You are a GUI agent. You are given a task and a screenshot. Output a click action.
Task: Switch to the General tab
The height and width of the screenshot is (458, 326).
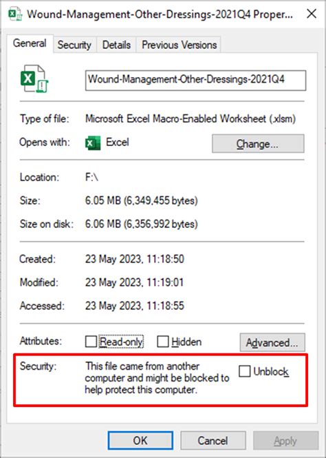pyautogui.click(x=30, y=43)
